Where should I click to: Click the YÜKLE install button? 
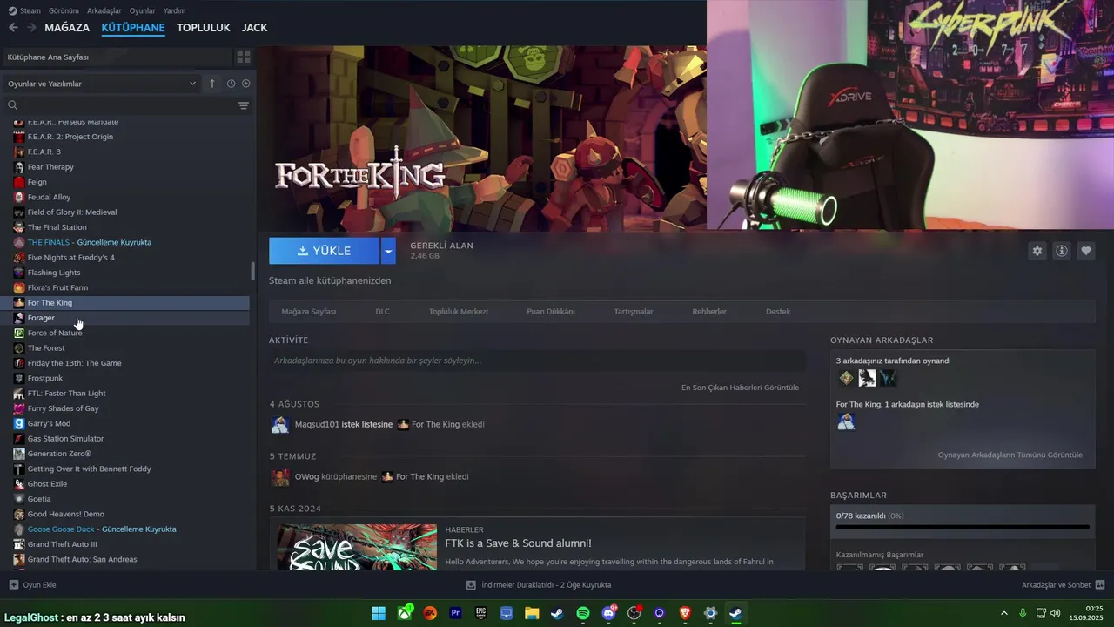point(324,251)
